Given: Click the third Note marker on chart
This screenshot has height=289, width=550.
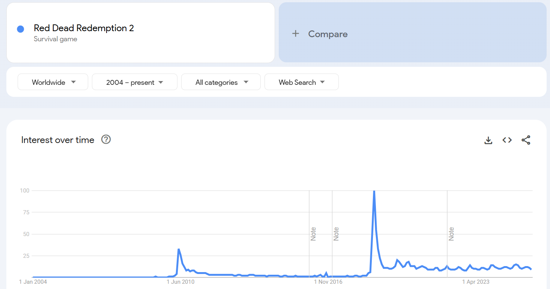Looking at the screenshot, I should coord(451,234).
